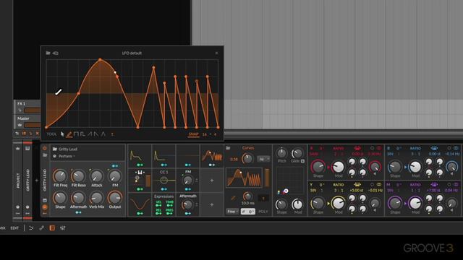Select the FX 1 track header
The width and height of the screenshot is (463, 260).
27,107
